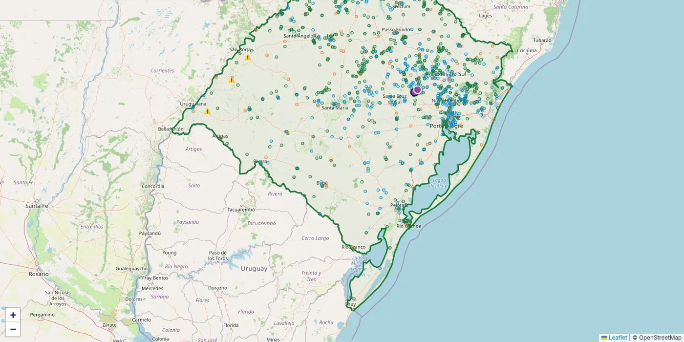Viewport: 684px width, 342px height.
Task: Click the Passo Fundo city label
Action: (396, 30)
